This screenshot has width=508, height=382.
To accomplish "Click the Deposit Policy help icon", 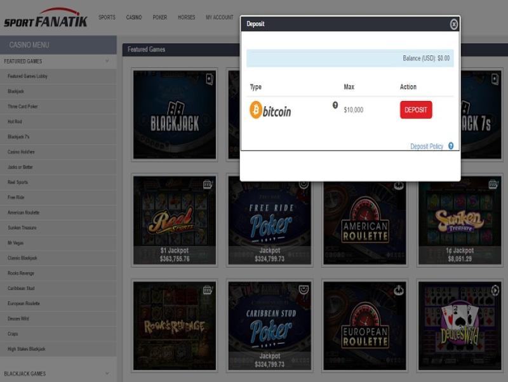I will pyautogui.click(x=451, y=146).
